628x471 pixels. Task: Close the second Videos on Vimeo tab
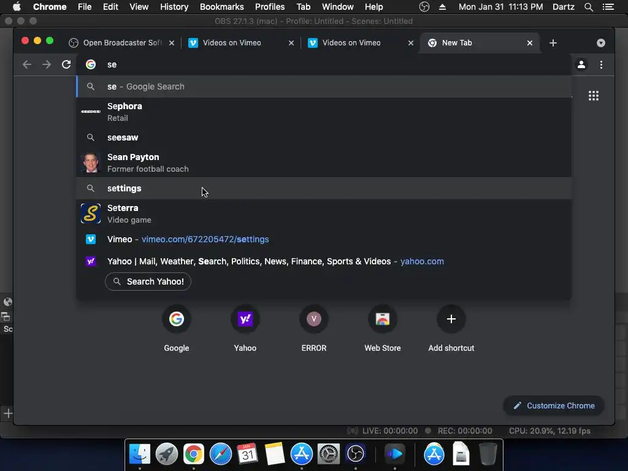coord(410,43)
